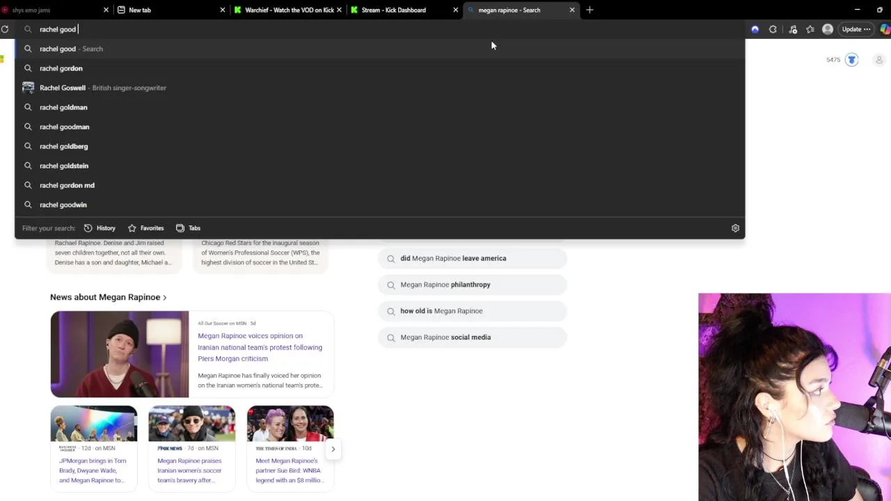This screenshot has height=501, width=891.
Task: Filter search by Tabs
Action: (x=189, y=228)
